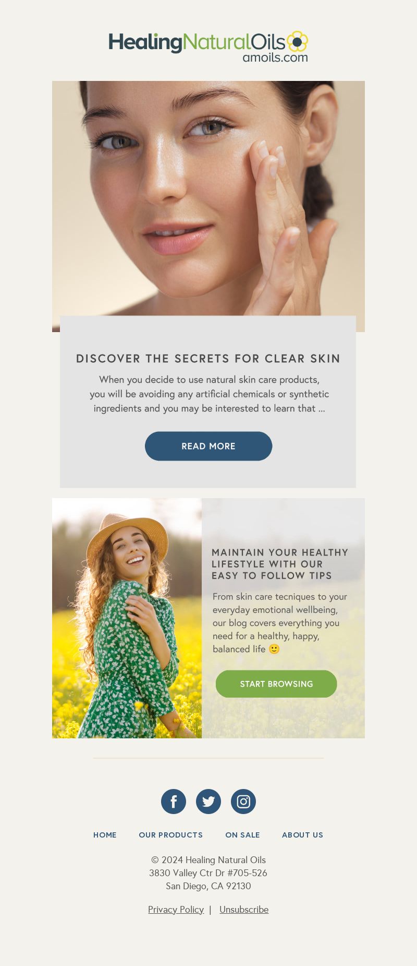This screenshot has height=966, width=417.
Task: Click the START BROWSING green button
Action: point(276,684)
